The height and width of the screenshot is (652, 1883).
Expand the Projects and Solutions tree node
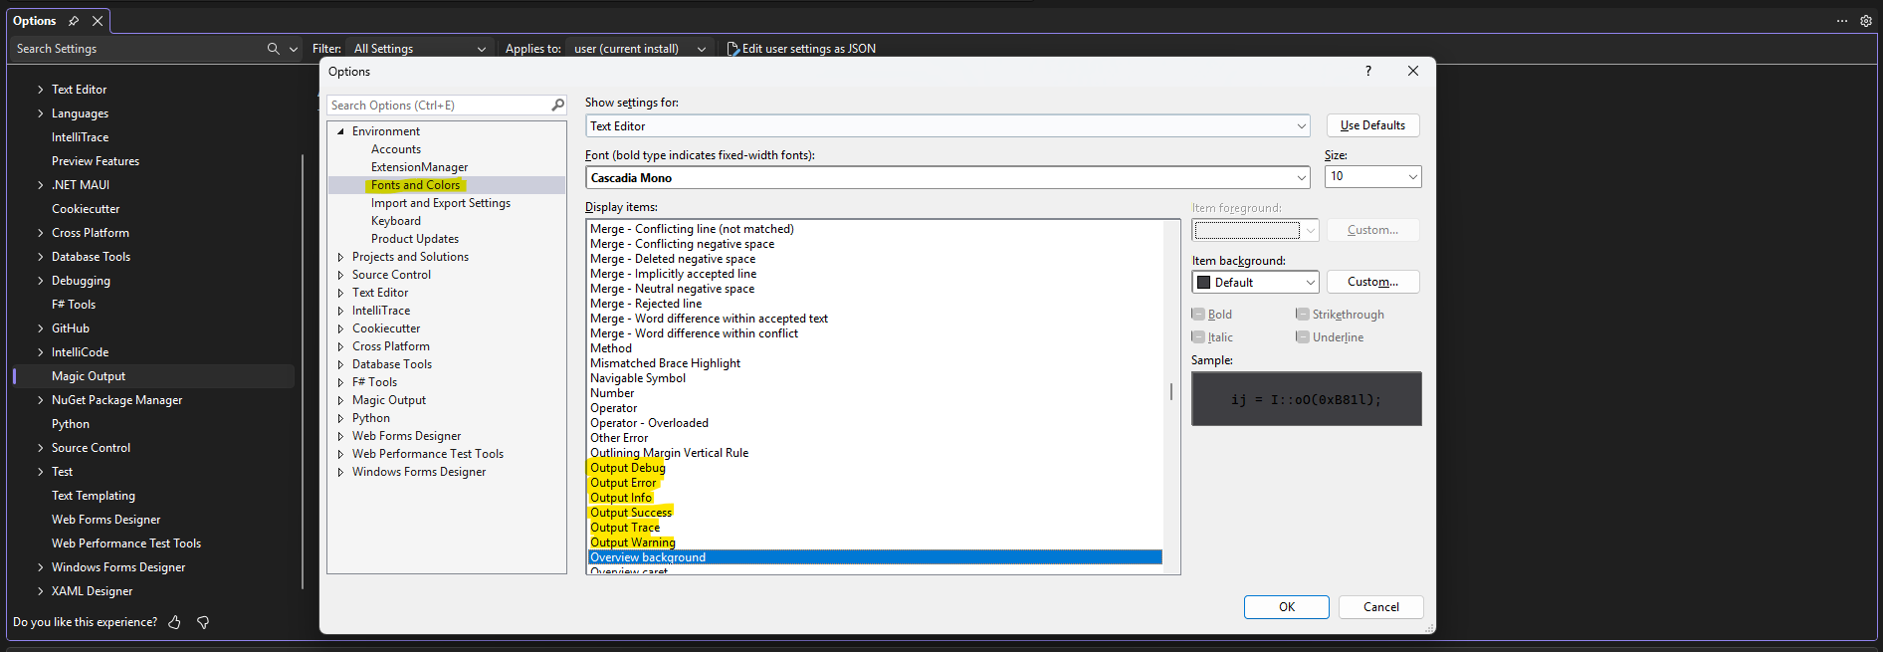click(340, 257)
